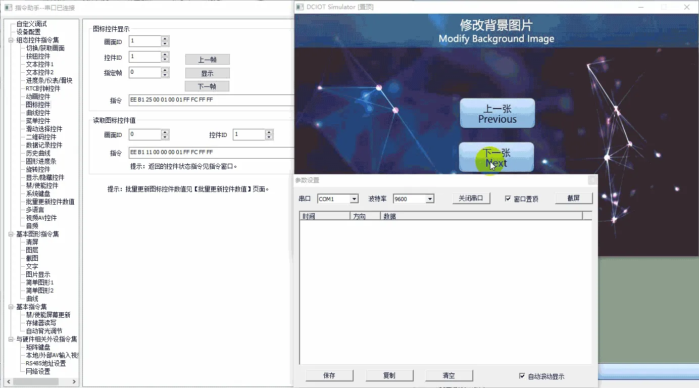
Task: Click the 关闭串口 button
Action: point(471,198)
